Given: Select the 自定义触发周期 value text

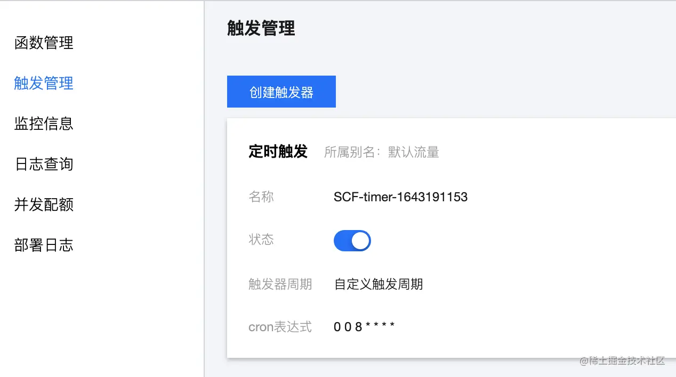Looking at the screenshot, I should [379, 284].
